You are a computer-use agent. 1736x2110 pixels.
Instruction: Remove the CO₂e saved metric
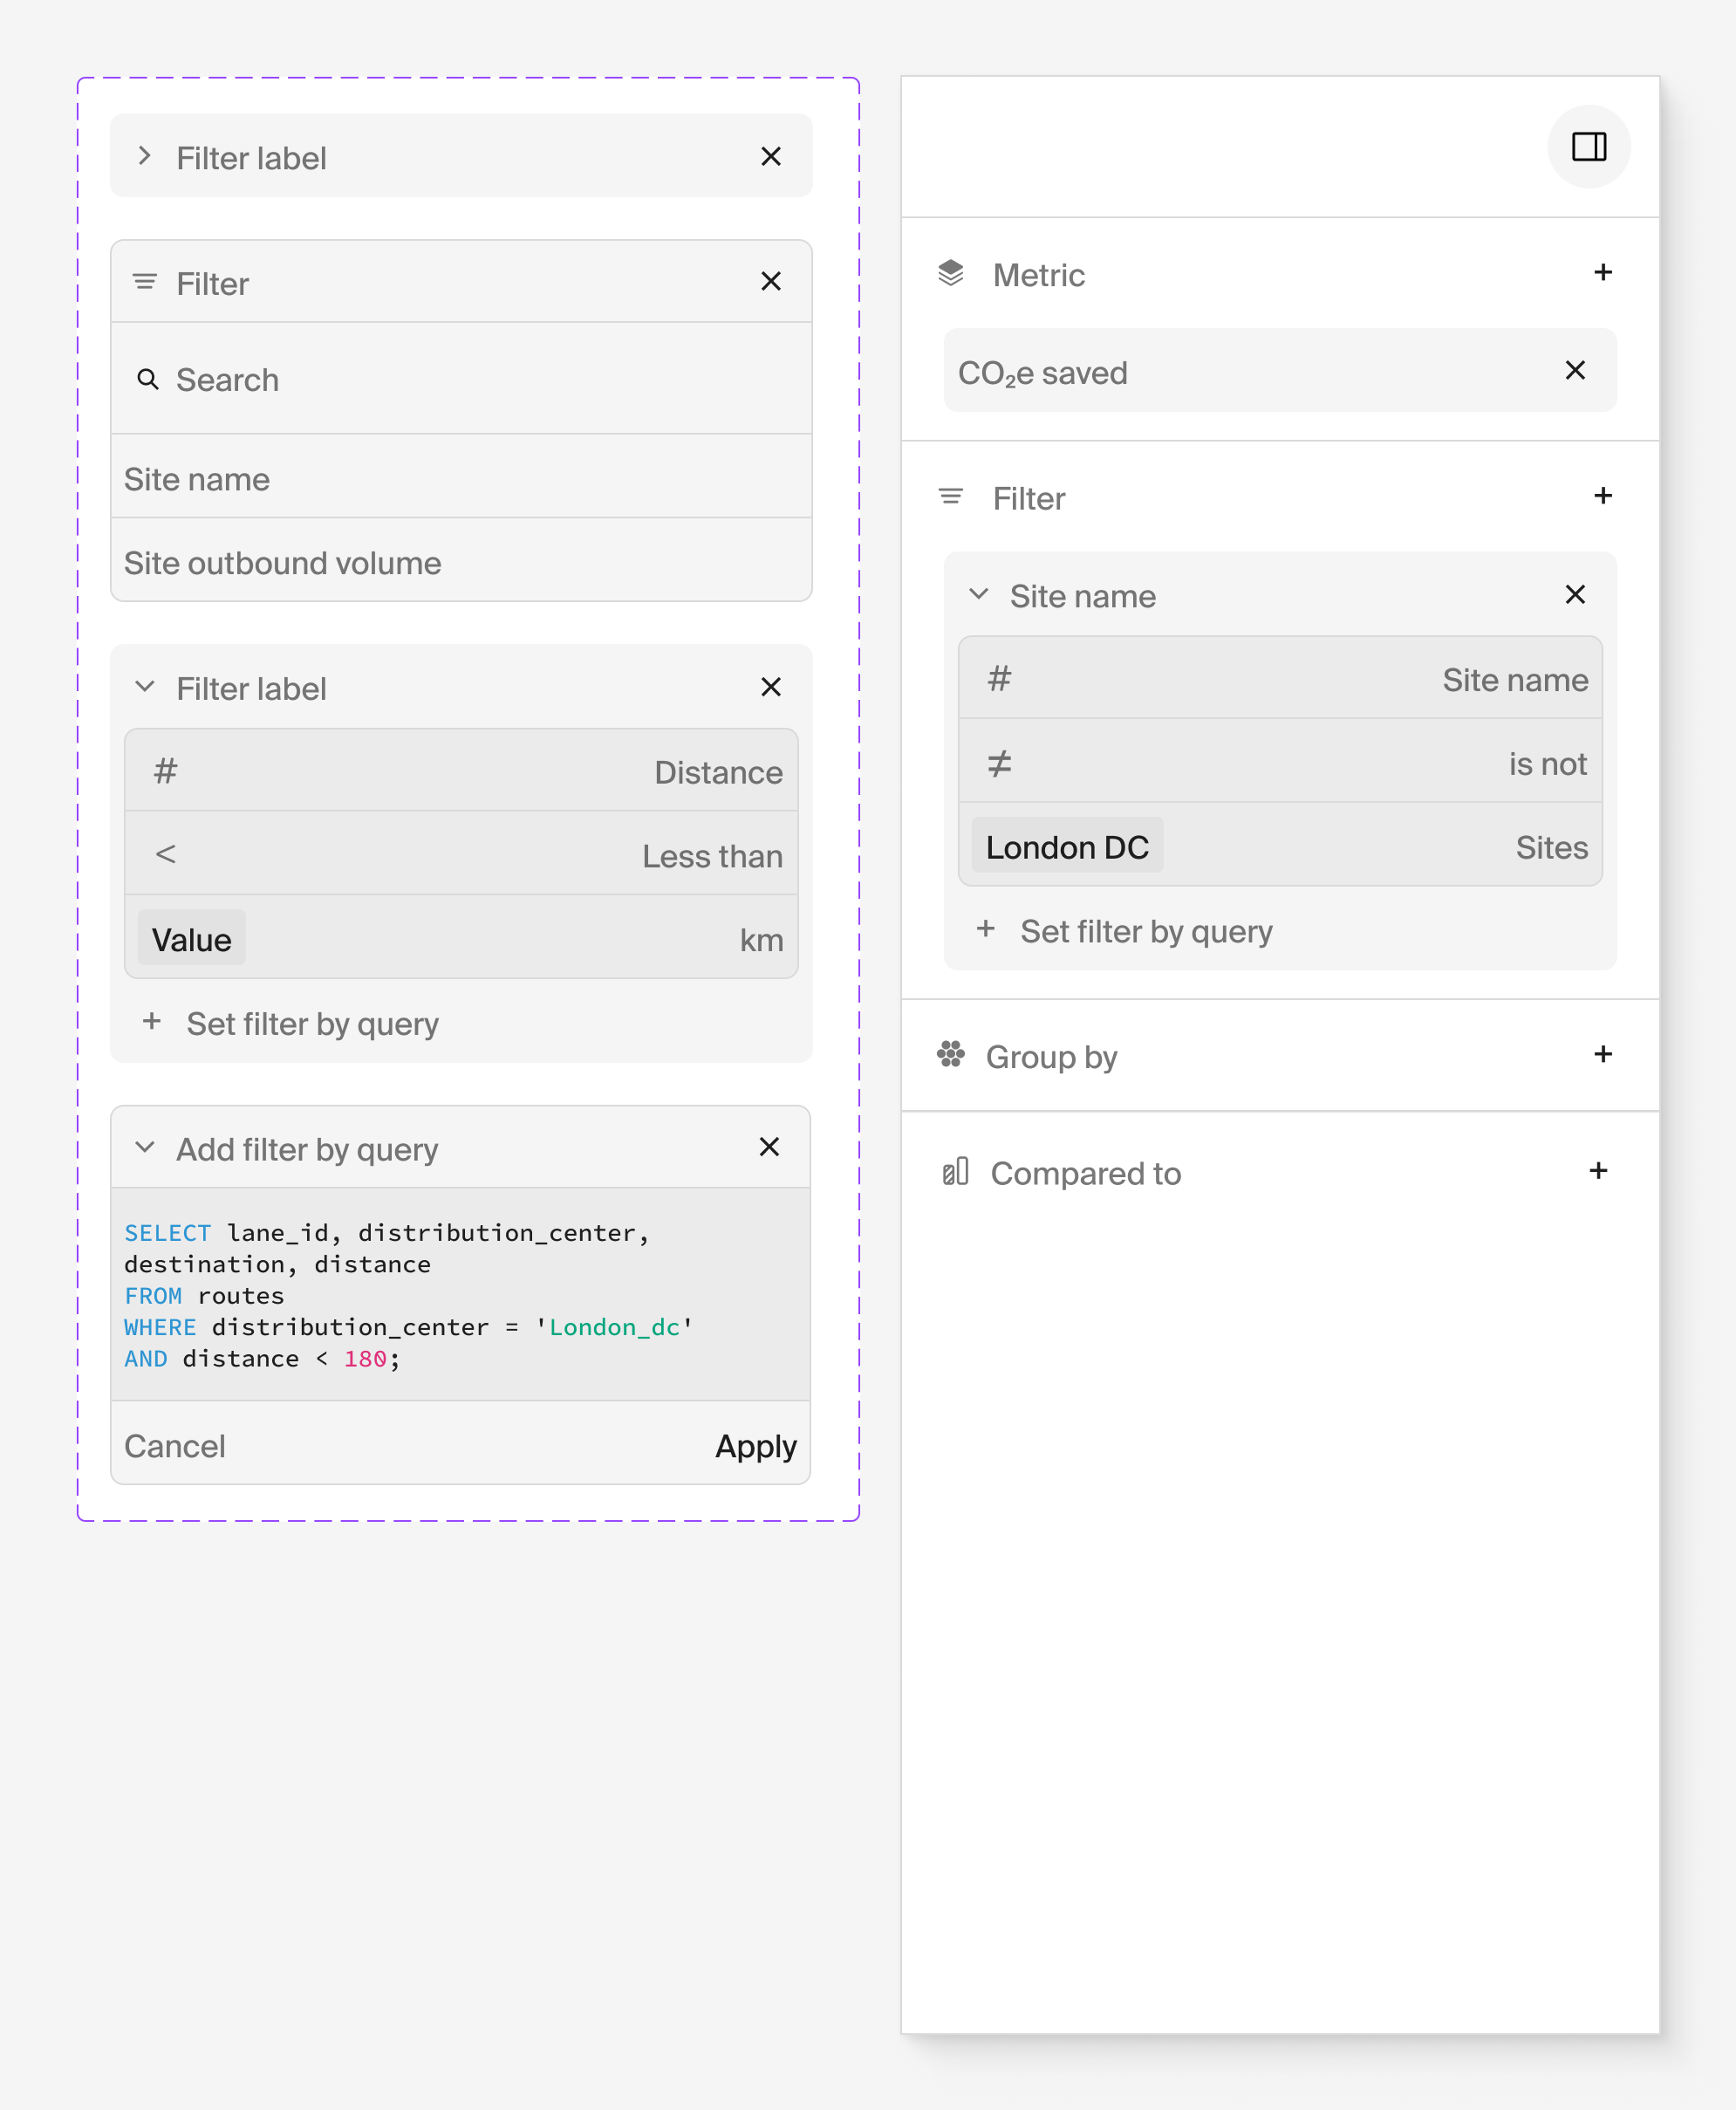pos(1574,370)
